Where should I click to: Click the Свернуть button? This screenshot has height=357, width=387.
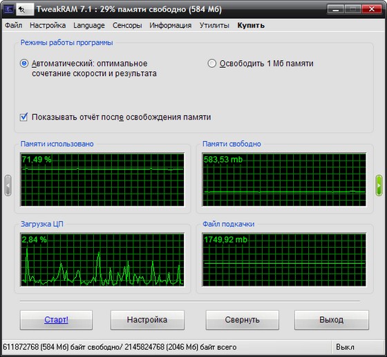pyautogui.click(x=243, y=320)
